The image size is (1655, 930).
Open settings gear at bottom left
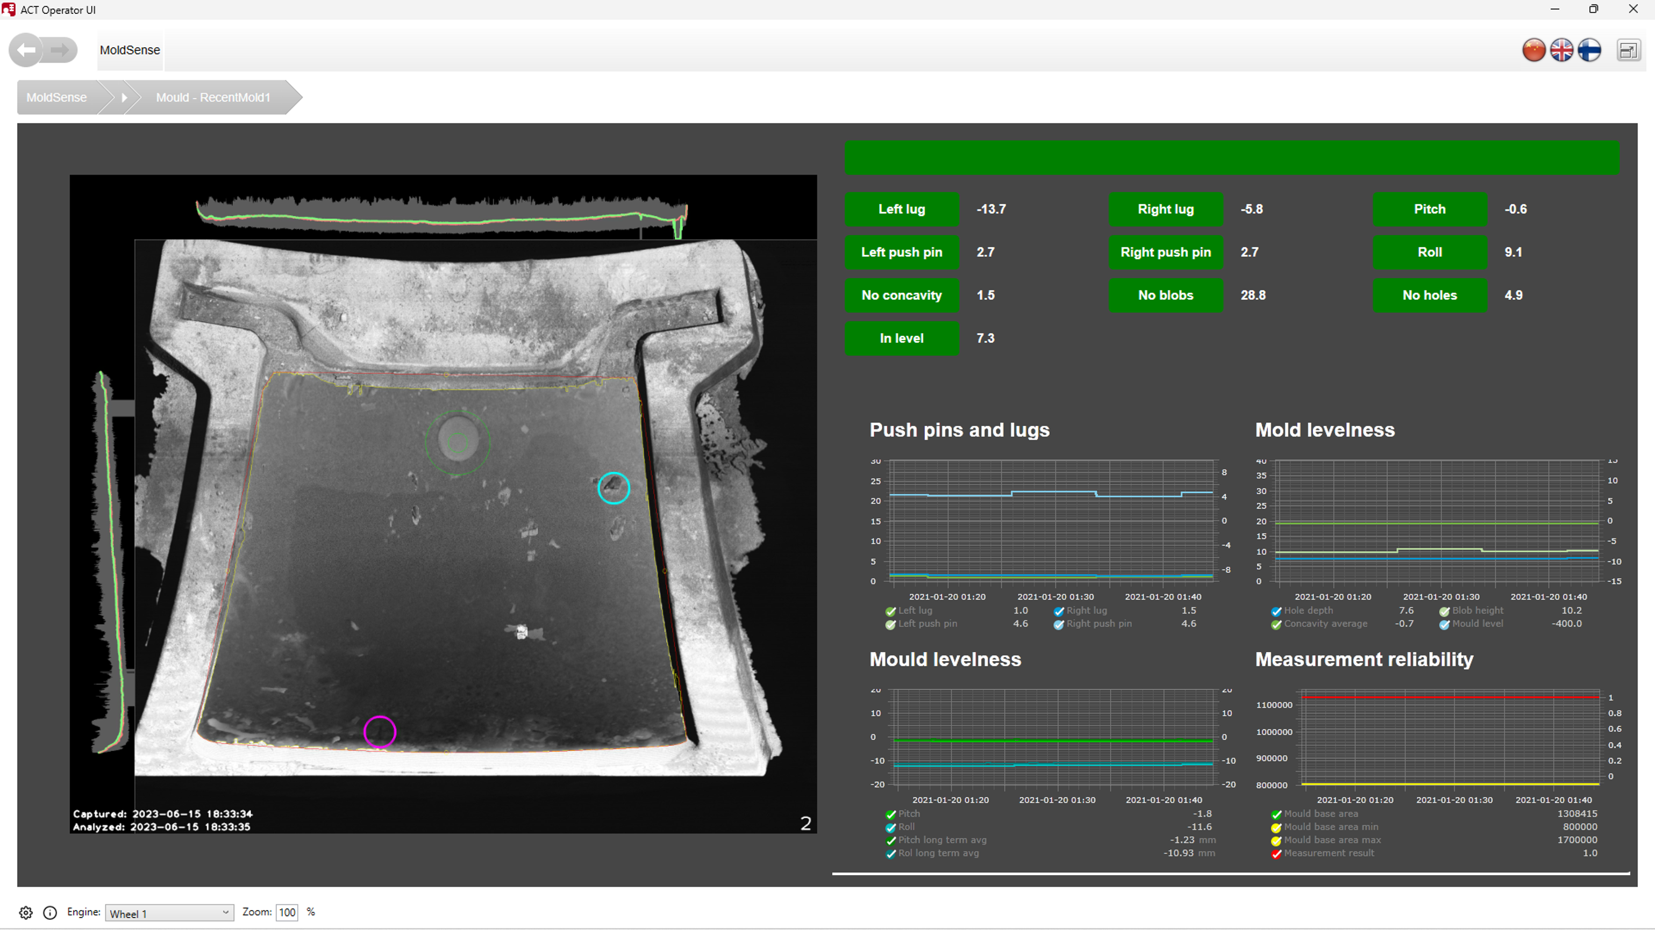tap(26, 912)
